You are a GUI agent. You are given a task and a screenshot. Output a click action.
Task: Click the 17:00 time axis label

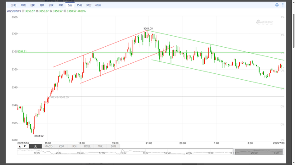pos(82,143)
